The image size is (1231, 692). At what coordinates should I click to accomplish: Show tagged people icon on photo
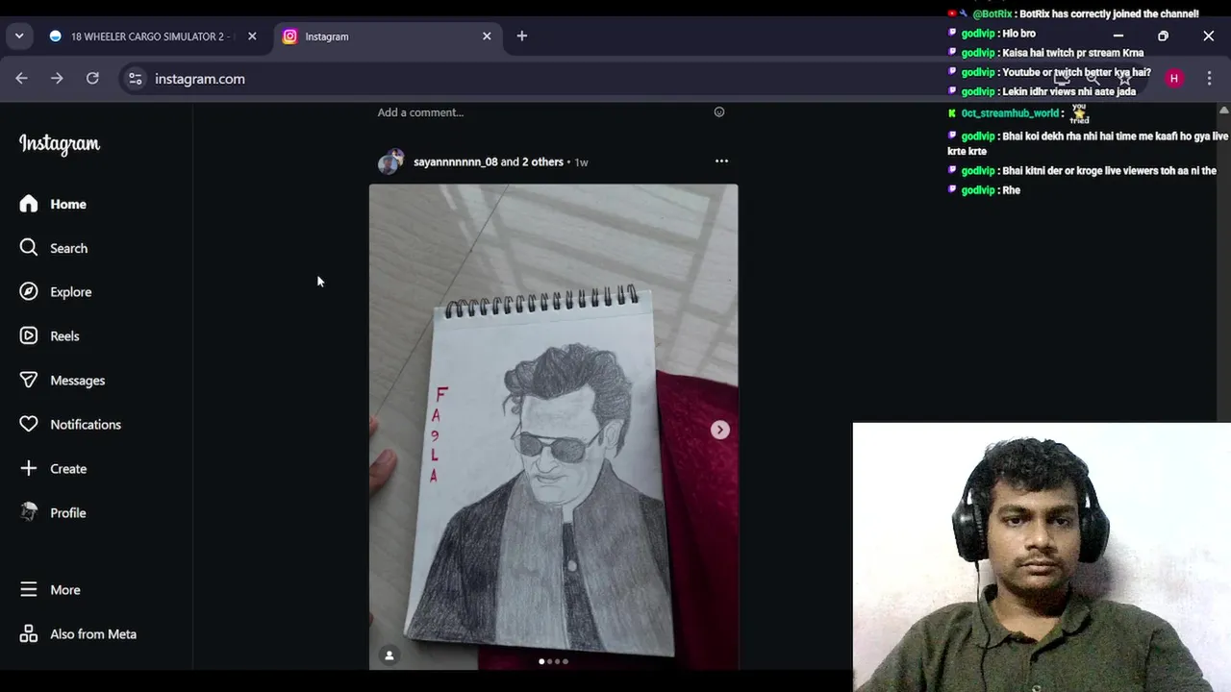[389, 655]
